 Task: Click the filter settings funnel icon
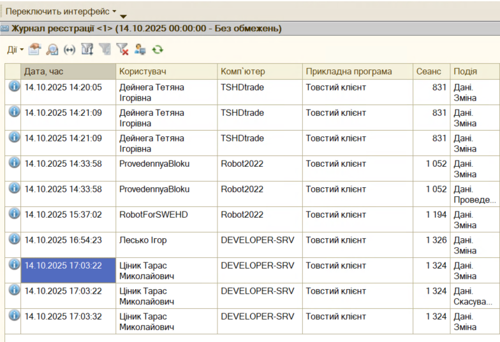(88, 49)
